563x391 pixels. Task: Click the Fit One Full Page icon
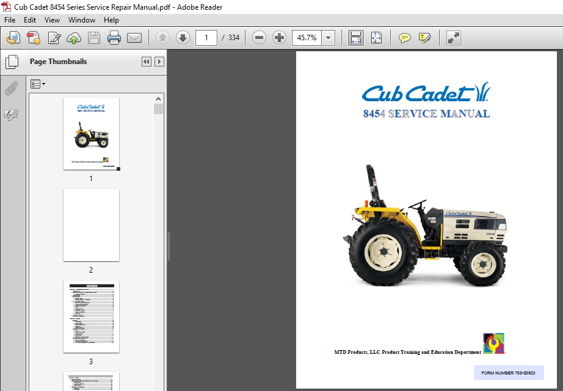click(x=376, y=38)
